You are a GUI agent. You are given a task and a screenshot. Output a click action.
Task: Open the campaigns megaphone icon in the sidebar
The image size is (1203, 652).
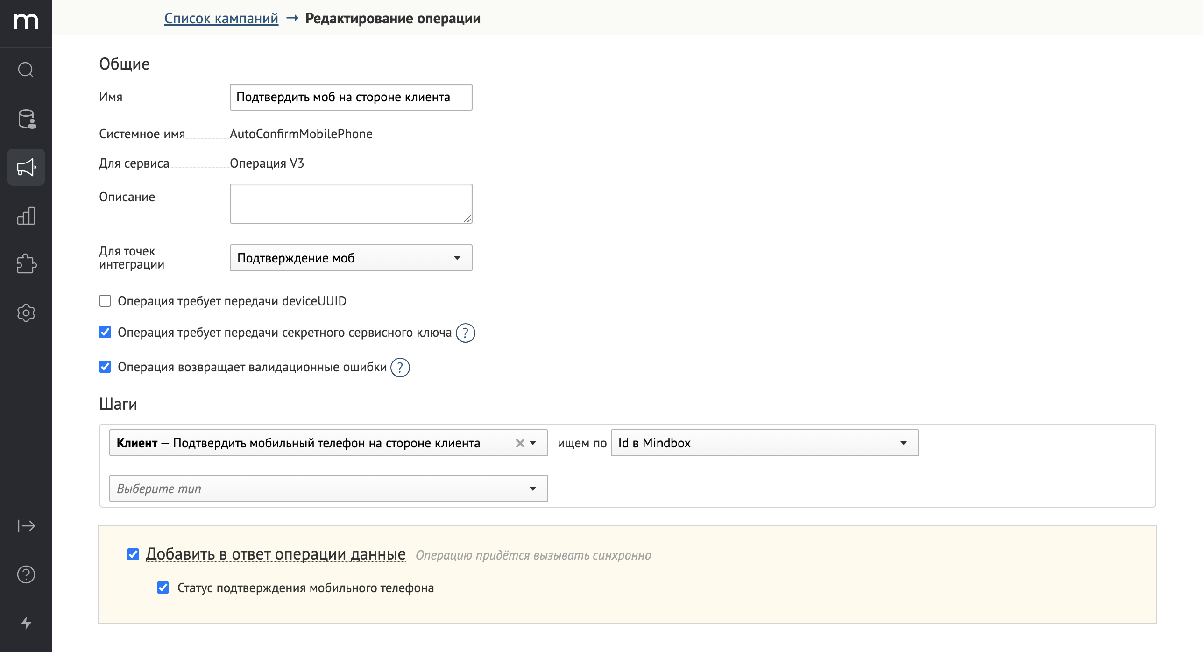(x=26, y=167)
